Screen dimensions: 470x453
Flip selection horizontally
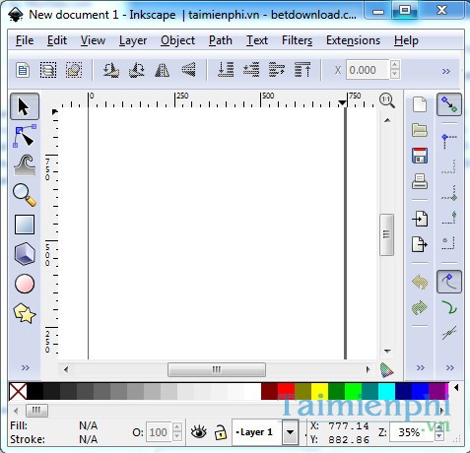[163, 70]
